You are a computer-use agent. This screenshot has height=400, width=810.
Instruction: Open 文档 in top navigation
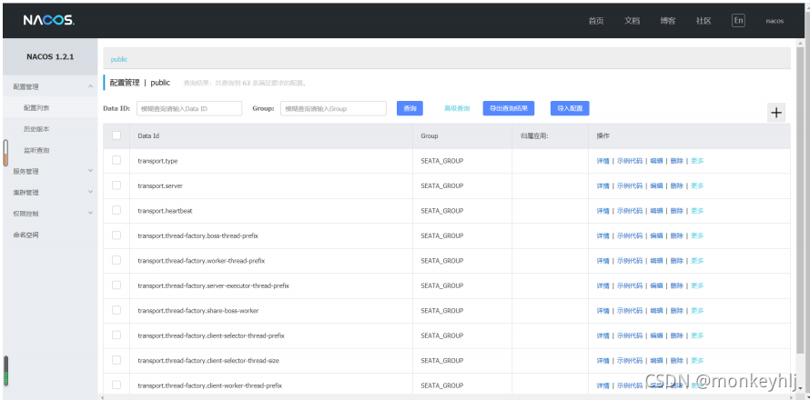tap(632, 21)
